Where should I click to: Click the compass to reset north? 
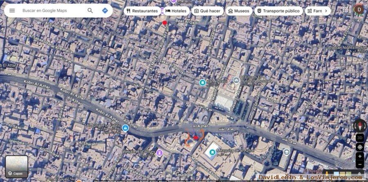(x=359, y=126)
